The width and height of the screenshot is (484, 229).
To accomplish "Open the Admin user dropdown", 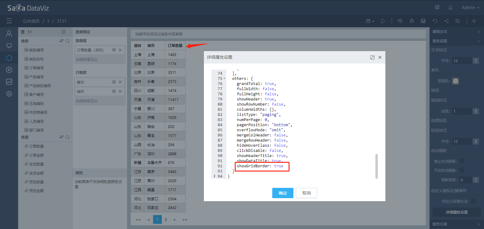I will tap(470, 8).
